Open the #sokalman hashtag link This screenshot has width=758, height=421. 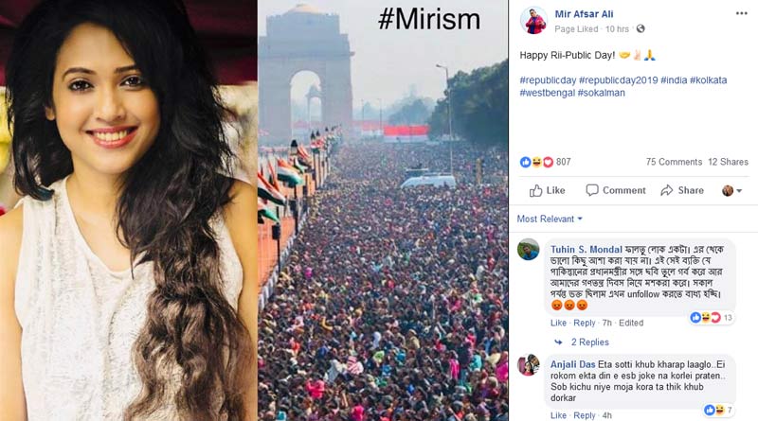pyautogui.click(x=601, y=93)
